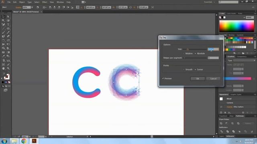Select the Artboard tool
This screenshot has width=257, height=144.
click(x=3, y=64)
